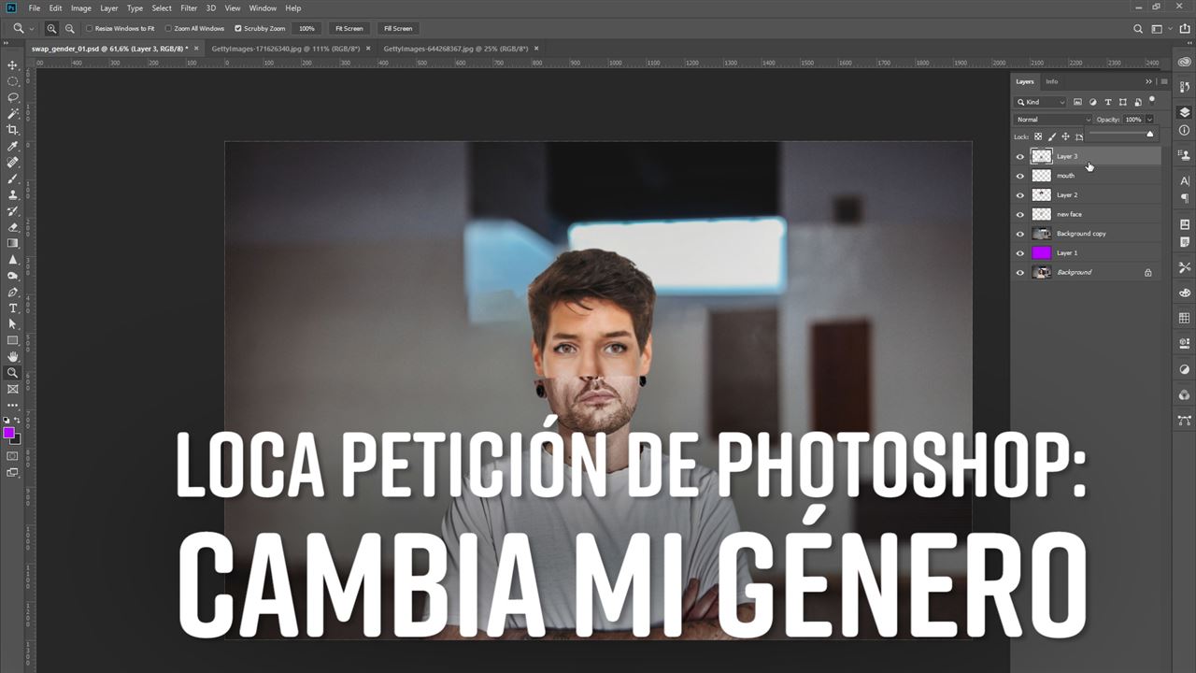Open the Normal blend mode dropdown

[1053, 120]
